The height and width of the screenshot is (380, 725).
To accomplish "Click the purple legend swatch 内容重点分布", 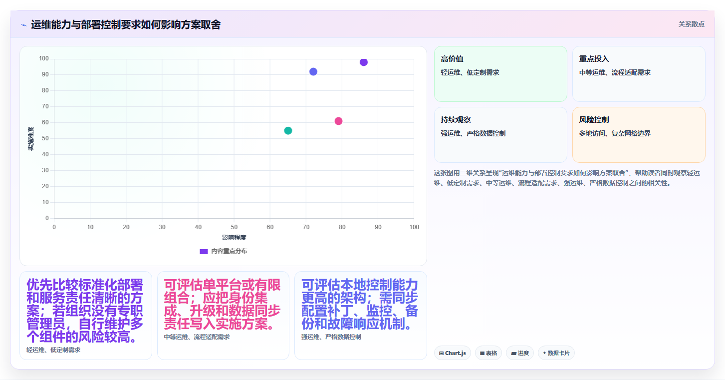I will point(204,251).
